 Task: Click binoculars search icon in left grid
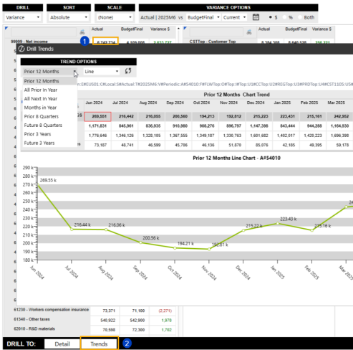point(82,32)
